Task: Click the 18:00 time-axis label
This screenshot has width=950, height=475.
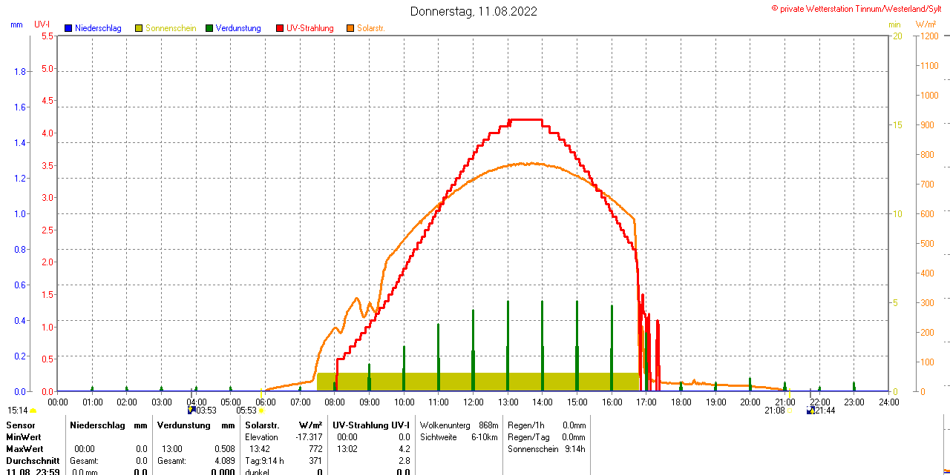Action: tap(681, 402)
